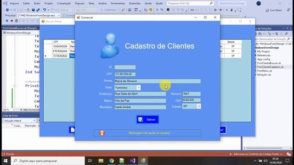Click the search magnifier in Solution Explorer search
294x165 pixels.
288,39
